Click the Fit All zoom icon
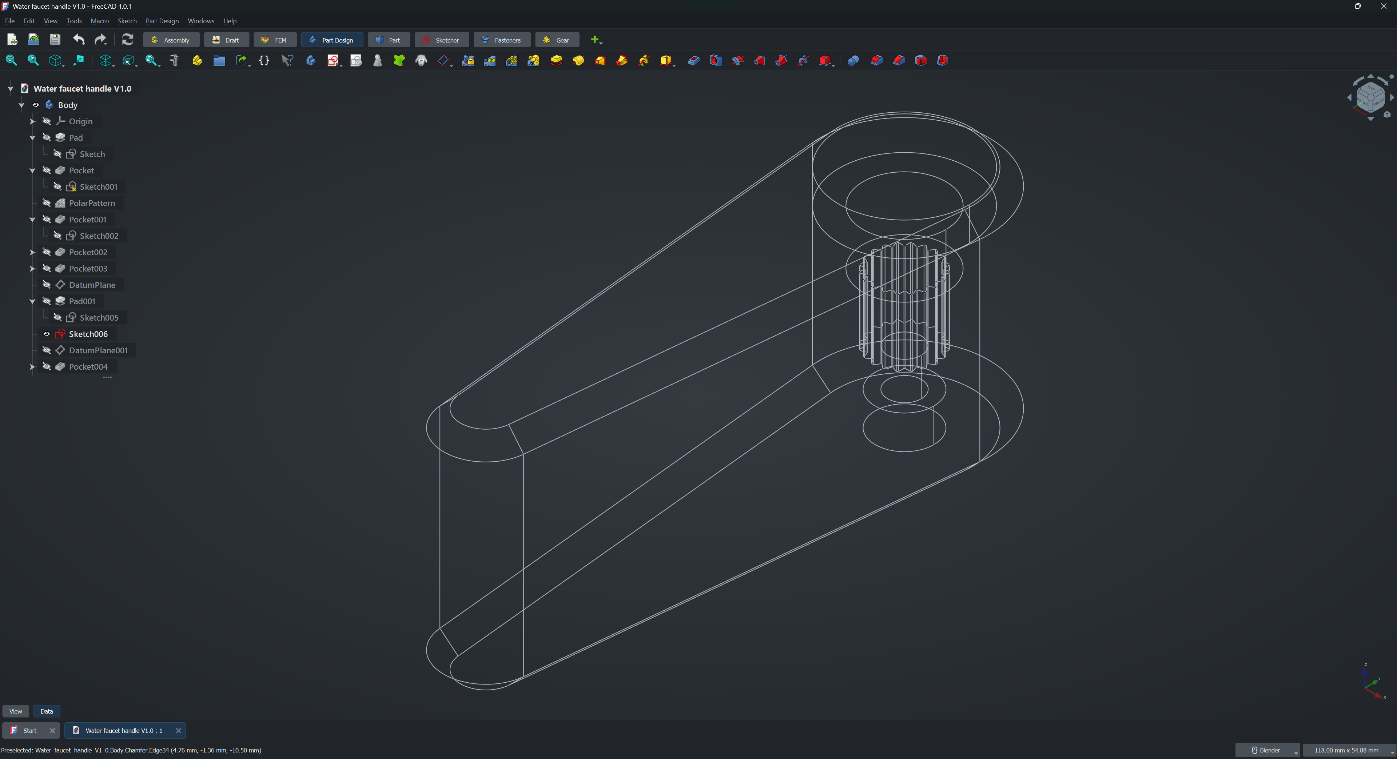Screen dimensions: 1397x759 tap(11, 60)
